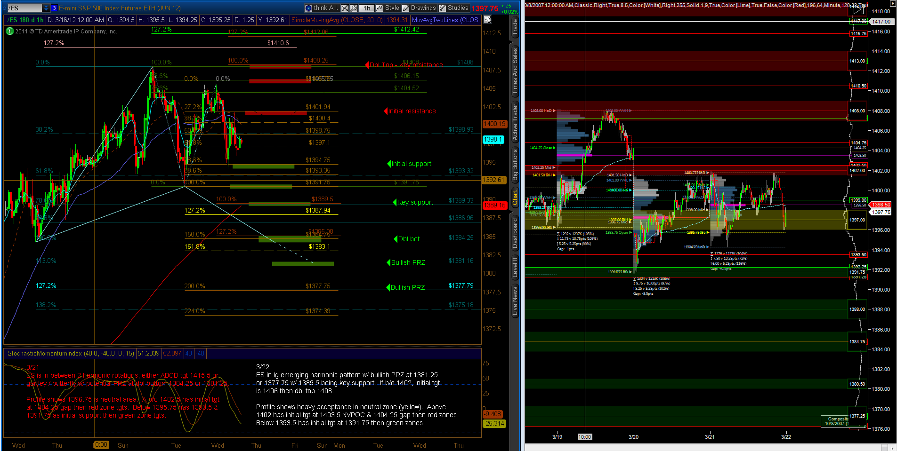897x451 pixels.
Task: Click the green Dbl bot arrow marker
Action: (x=396, y=239)
